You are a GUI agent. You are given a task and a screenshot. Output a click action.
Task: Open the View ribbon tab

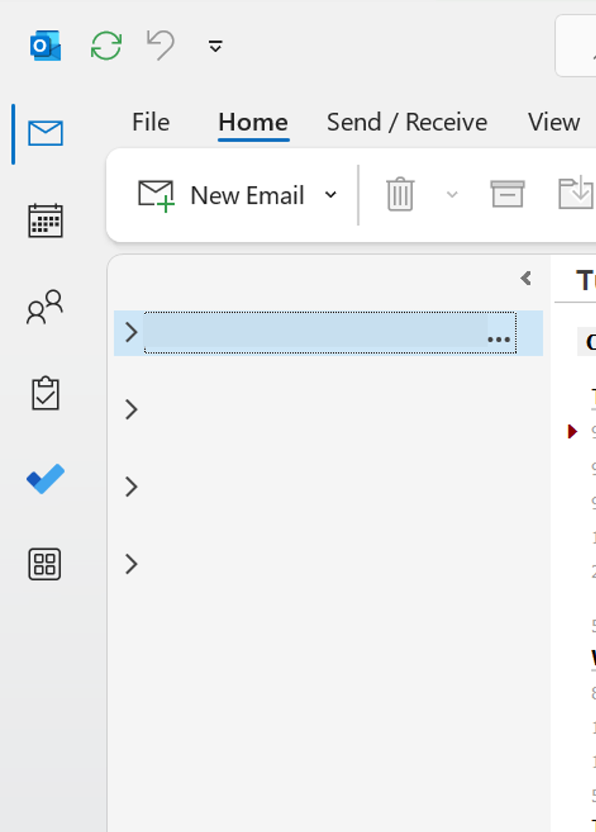[554, 122]
